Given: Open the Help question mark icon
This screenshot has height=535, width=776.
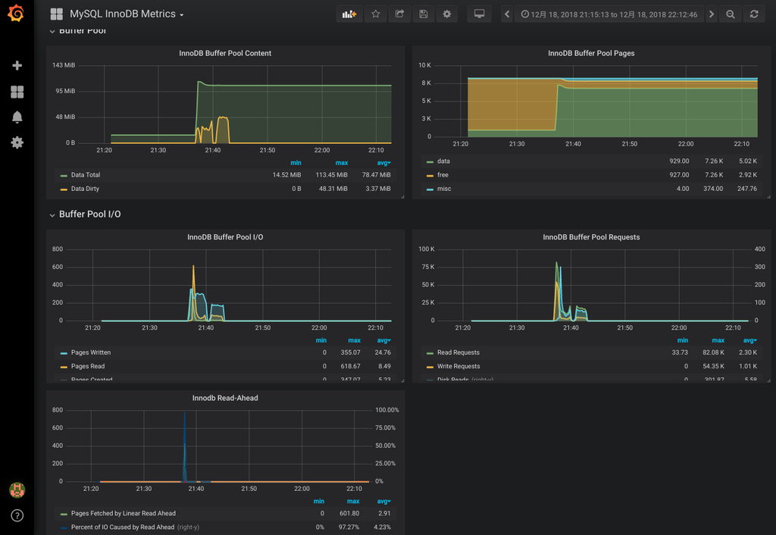Looking at the screenshot, I should click(x=17, y=516).
